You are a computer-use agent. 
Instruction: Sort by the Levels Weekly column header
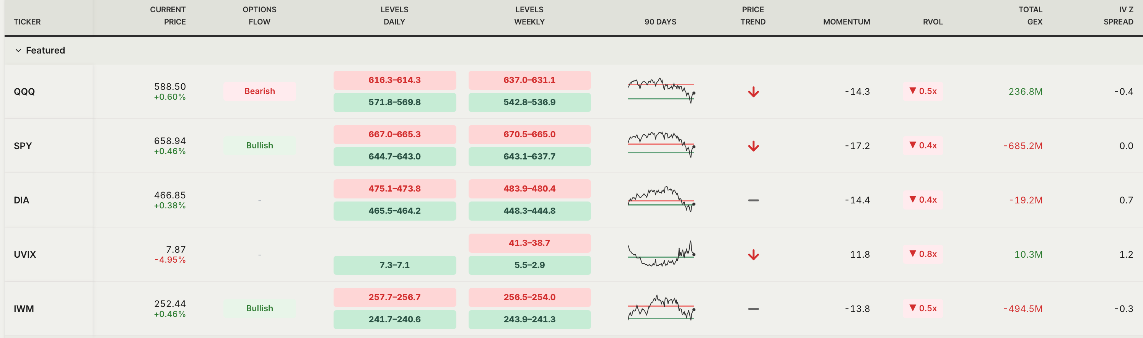[529, 16]
